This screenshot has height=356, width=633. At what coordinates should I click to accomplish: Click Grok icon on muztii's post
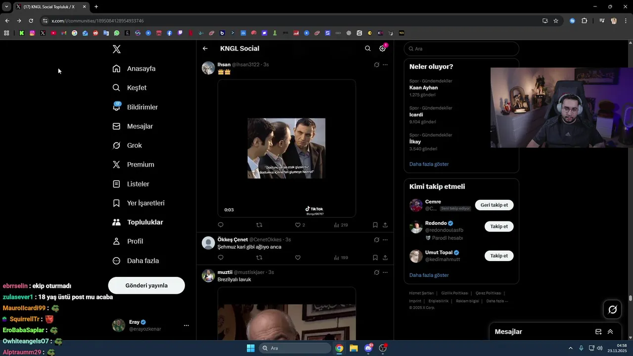[x=376, y=272]
